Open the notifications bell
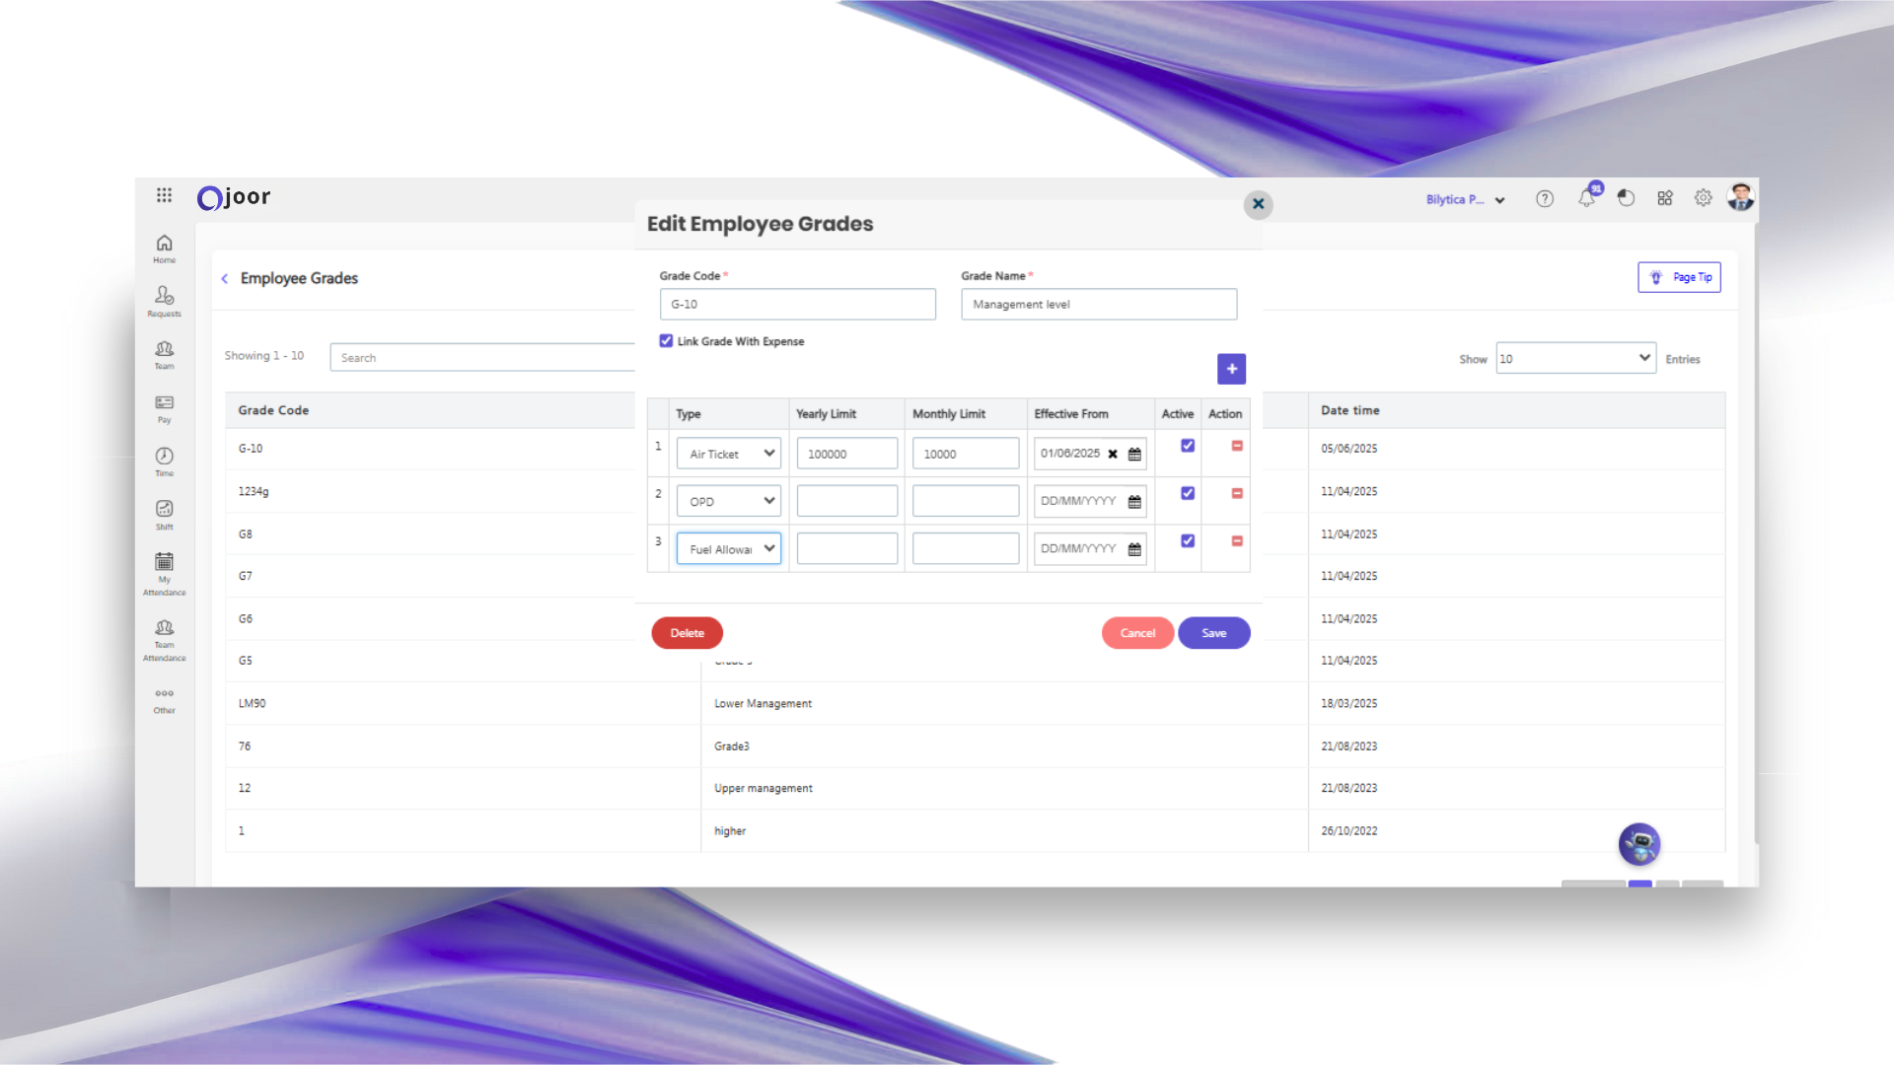Screen dimensions: 1894x1065 1586,198
